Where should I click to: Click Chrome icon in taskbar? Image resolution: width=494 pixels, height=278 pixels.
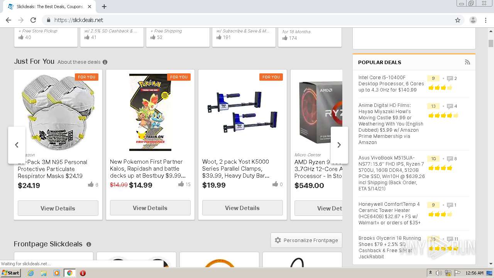point(69,273)
